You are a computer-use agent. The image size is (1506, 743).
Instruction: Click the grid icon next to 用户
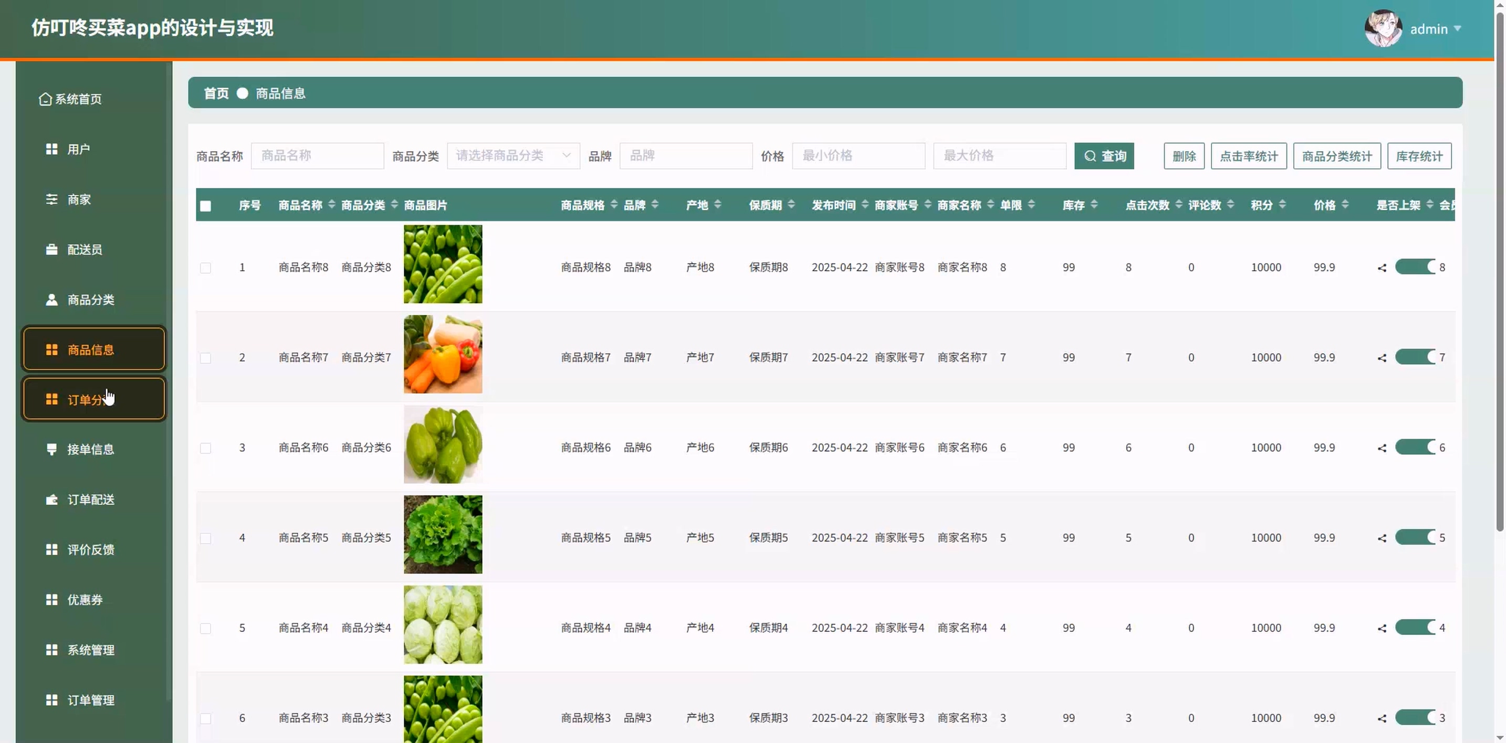coord(51,149)
